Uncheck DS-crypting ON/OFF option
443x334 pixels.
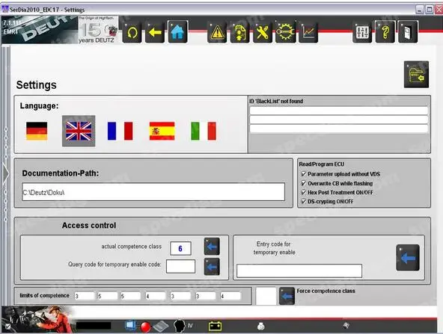[x=304, y=202]
